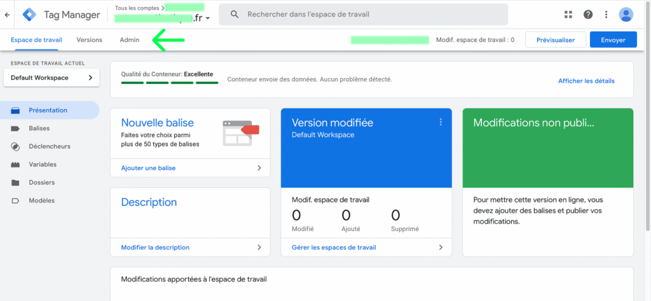Click Modif. espace de travail : 0 text
The width and height of the screenshot is (651, 301).
pos(476,40)
